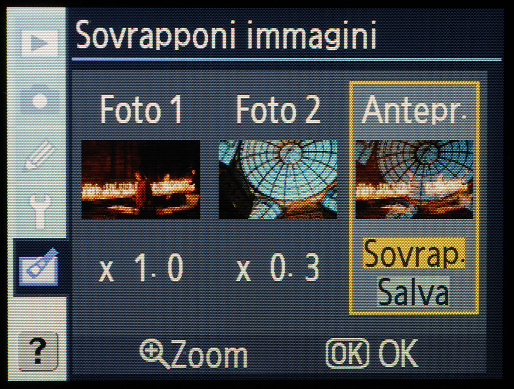Select the Setup wrench icon

[x=40, y=212]
